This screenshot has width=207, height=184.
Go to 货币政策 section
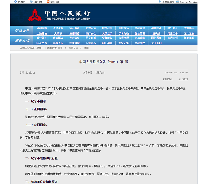click(x=74, y=28)
